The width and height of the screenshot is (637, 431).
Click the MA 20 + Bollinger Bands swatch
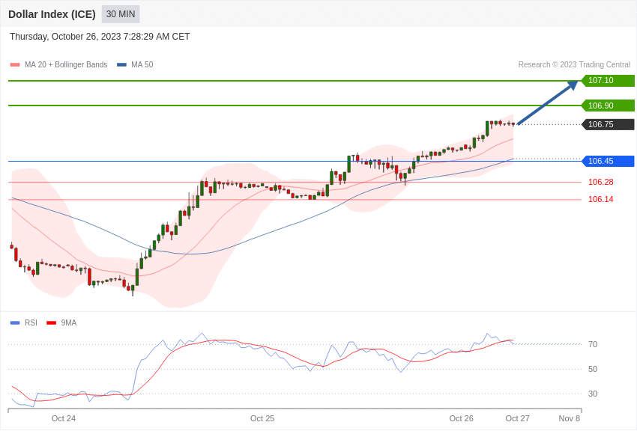15,65
